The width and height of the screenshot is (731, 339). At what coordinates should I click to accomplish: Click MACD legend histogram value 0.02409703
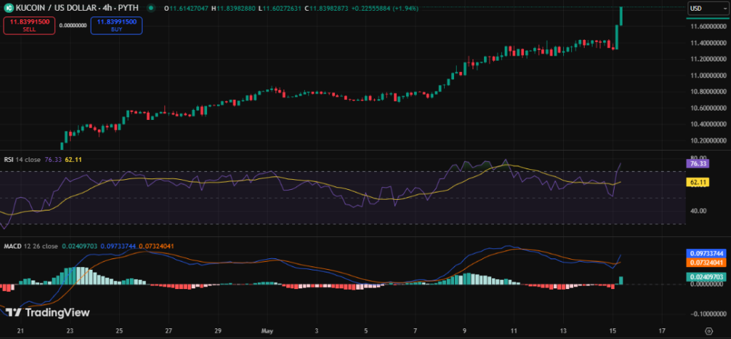pos(79,246)
